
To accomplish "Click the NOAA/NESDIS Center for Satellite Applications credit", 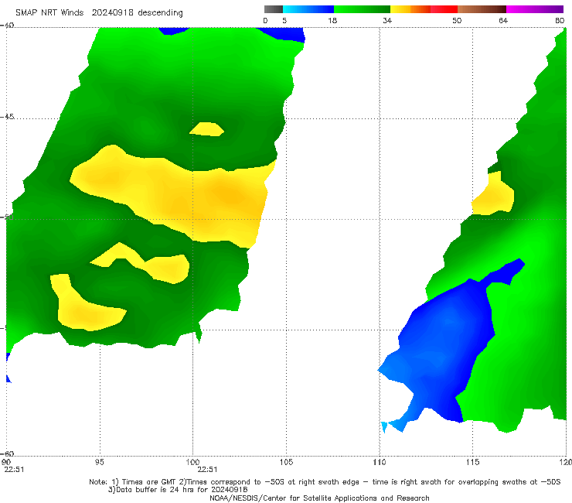I will [x=319, y=498].
